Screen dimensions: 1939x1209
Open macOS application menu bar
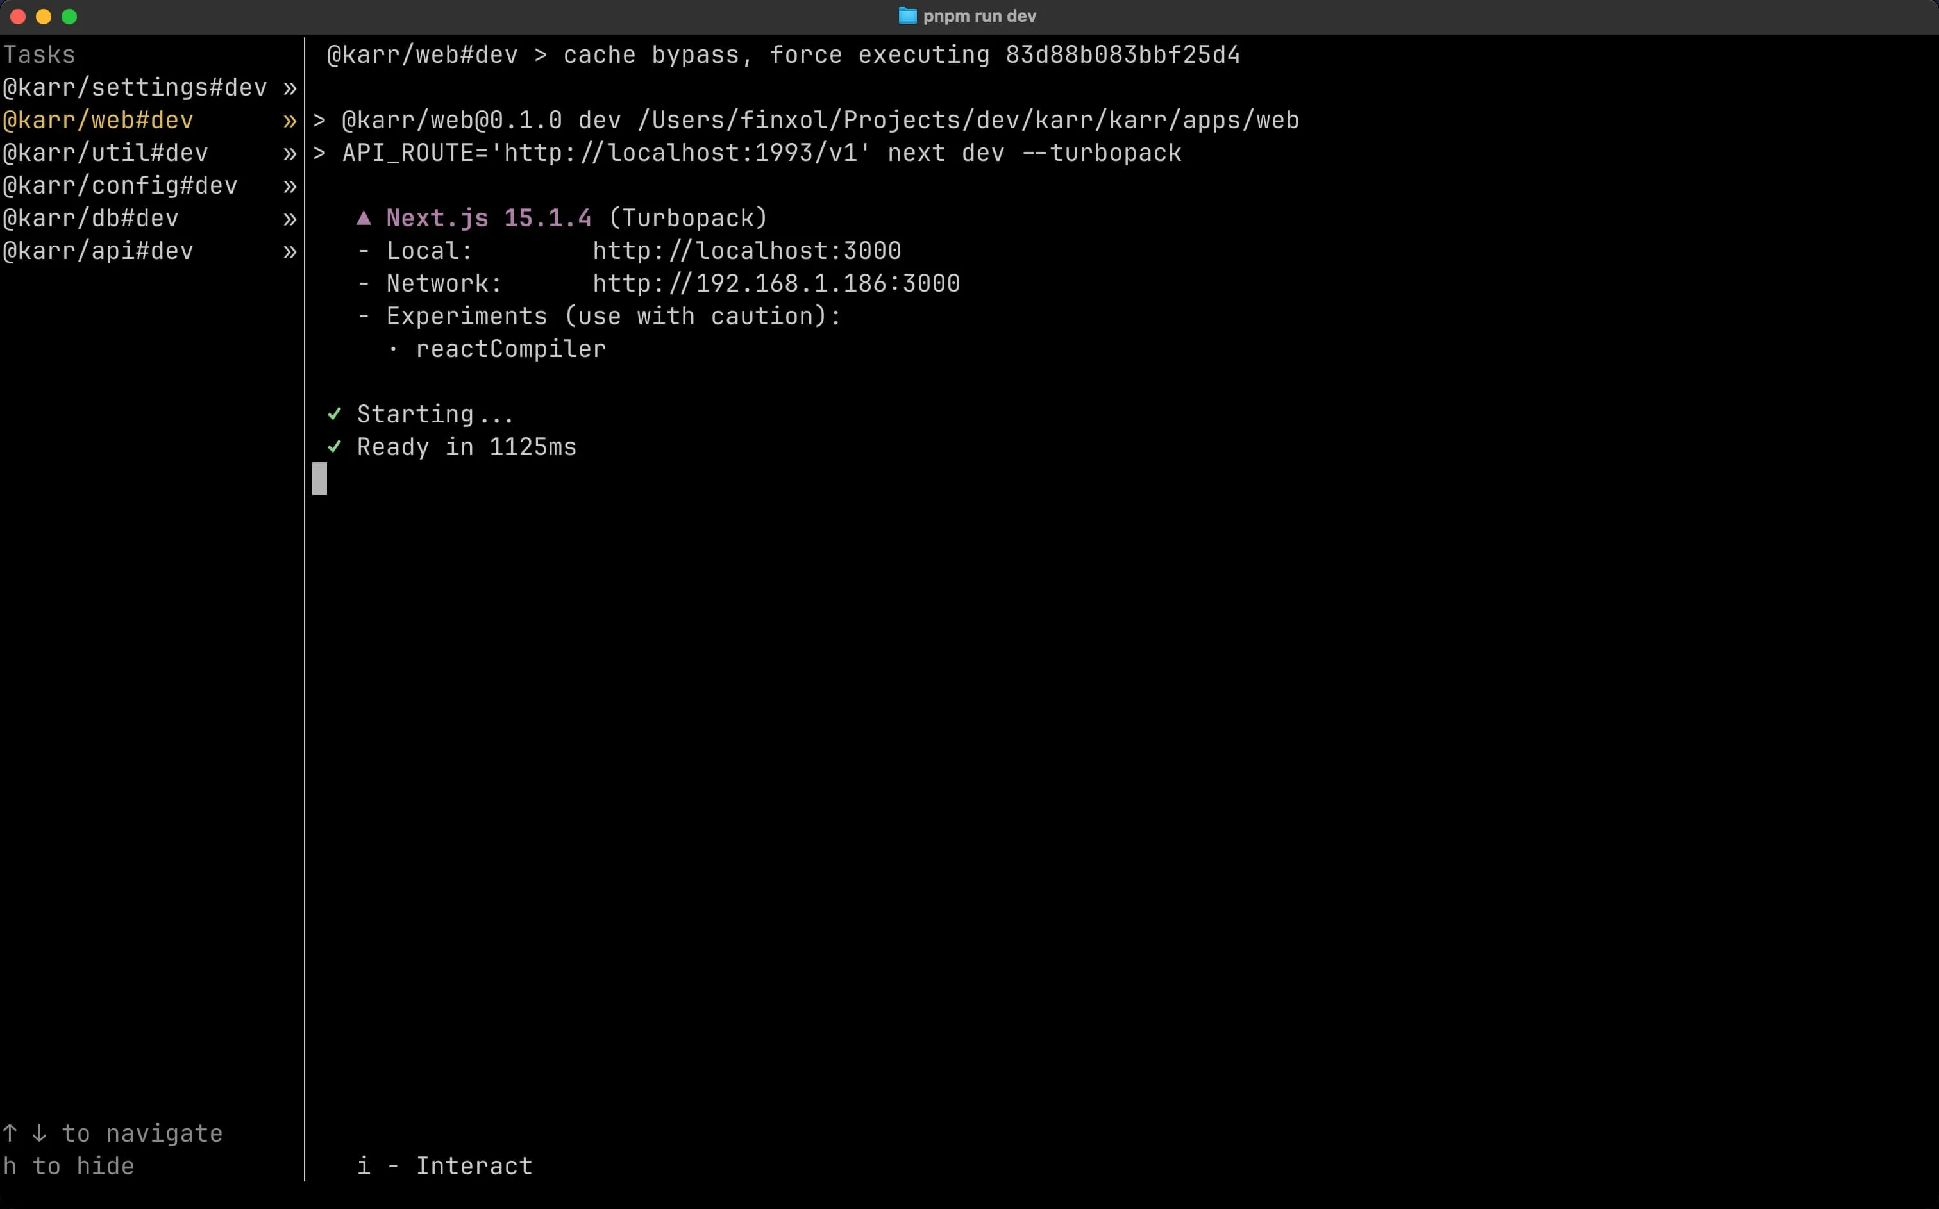[0, 0]
